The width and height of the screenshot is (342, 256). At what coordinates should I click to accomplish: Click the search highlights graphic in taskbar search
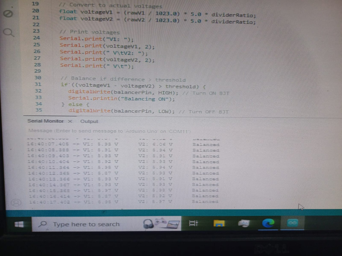click(162, 224)
